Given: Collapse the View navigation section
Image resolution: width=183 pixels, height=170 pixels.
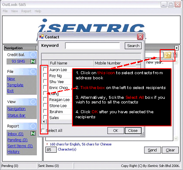Looking at the screenshot, I should (33, 102).
